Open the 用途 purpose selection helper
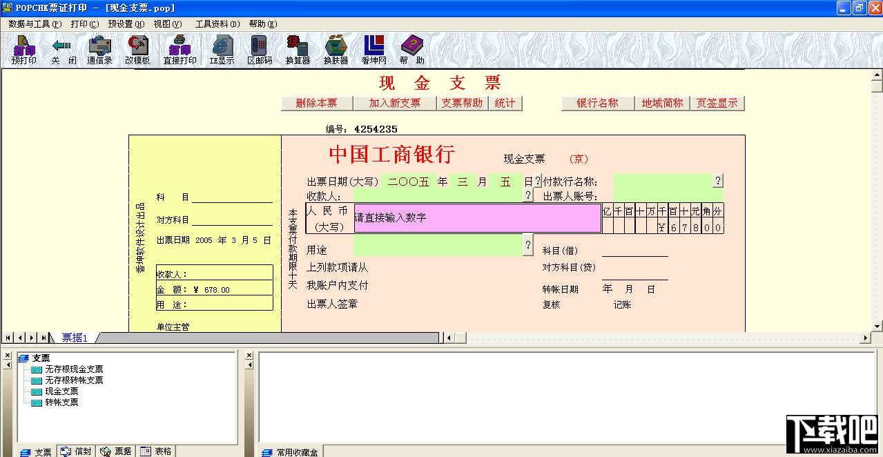The image size is (883, 457). [x=528, y=244]
